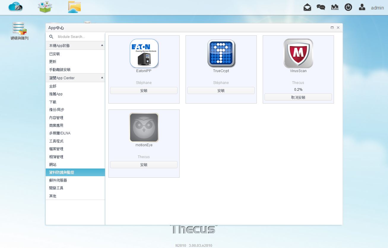Click the user profile icon

(362, 7)
